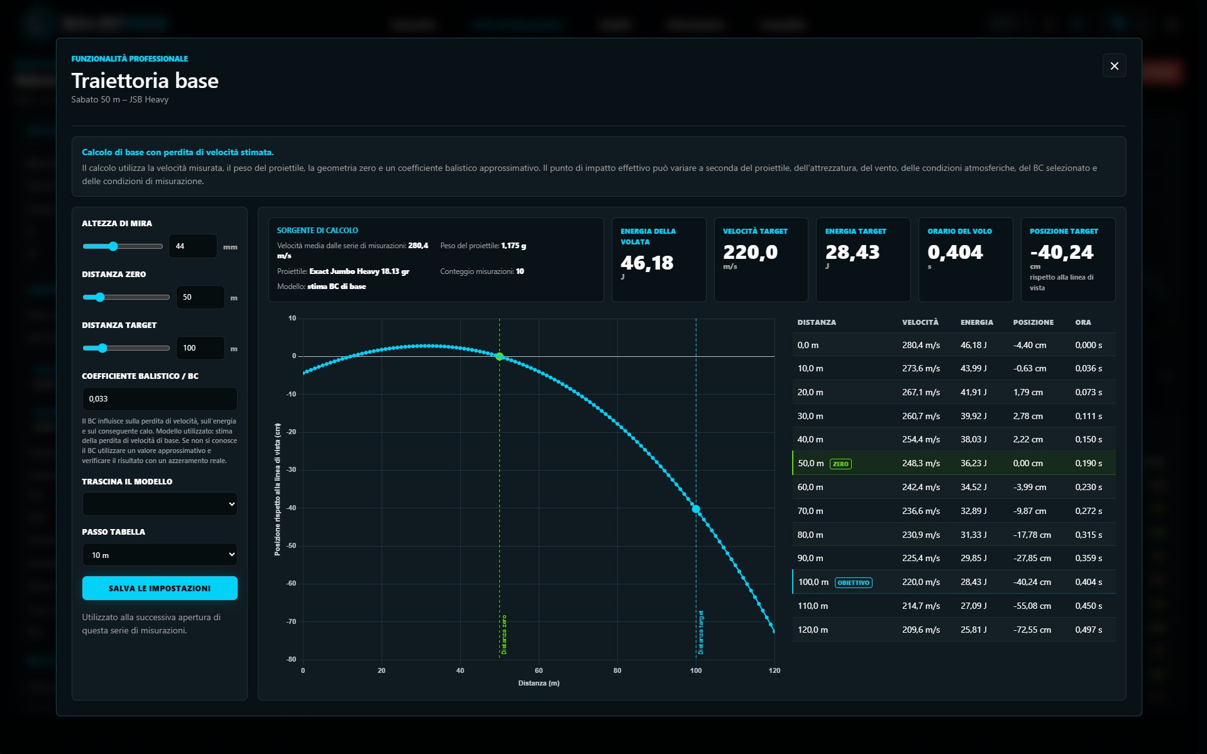The width and height of the screenshot is (1207, 754).
Task: Edit the Distanza target value field
Action: click(x=200, y=348)
